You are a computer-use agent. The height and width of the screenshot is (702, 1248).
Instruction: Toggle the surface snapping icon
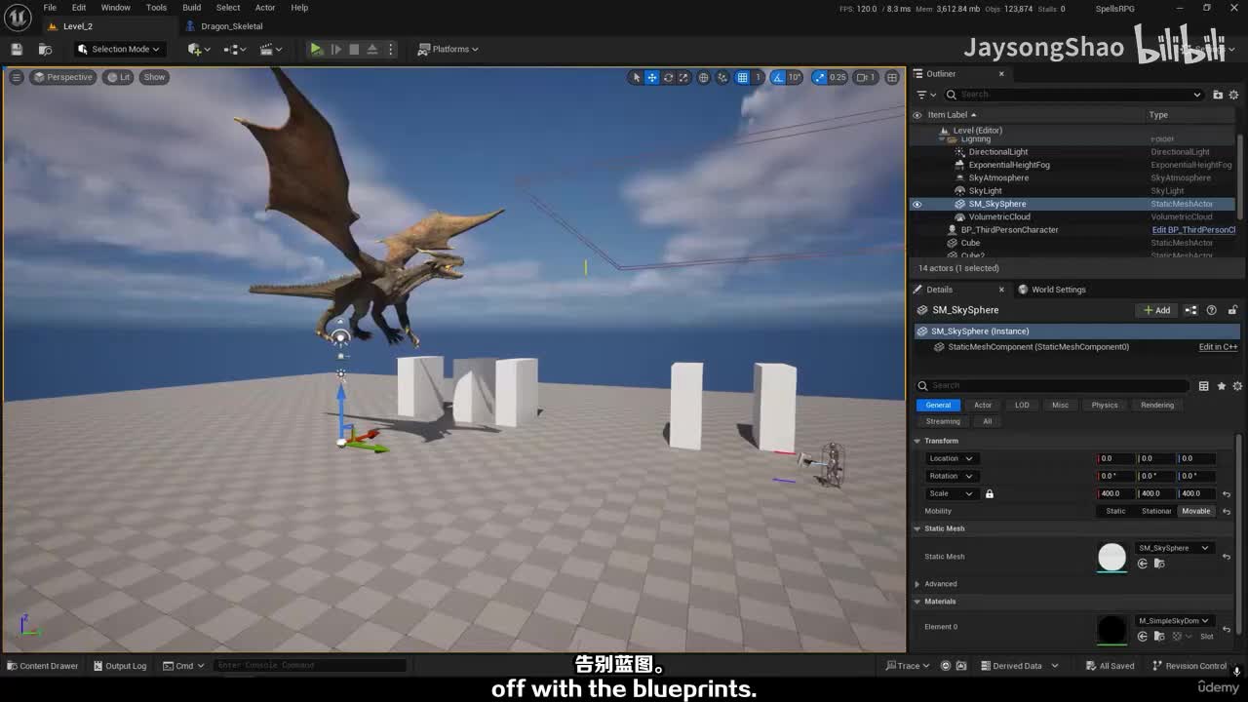pyautogui.click(x=723, y=77)
